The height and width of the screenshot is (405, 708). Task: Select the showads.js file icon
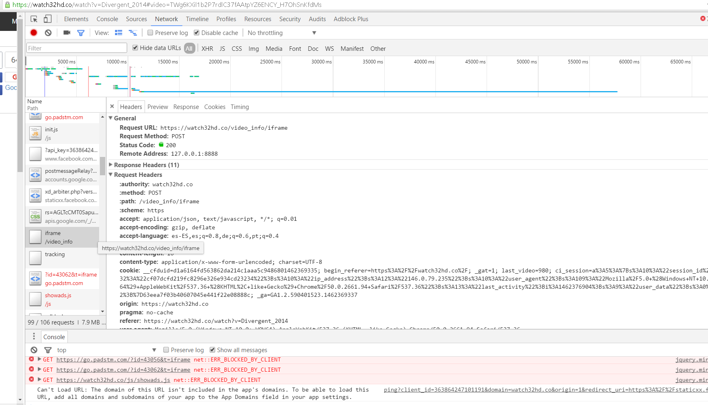pos(35,299)
